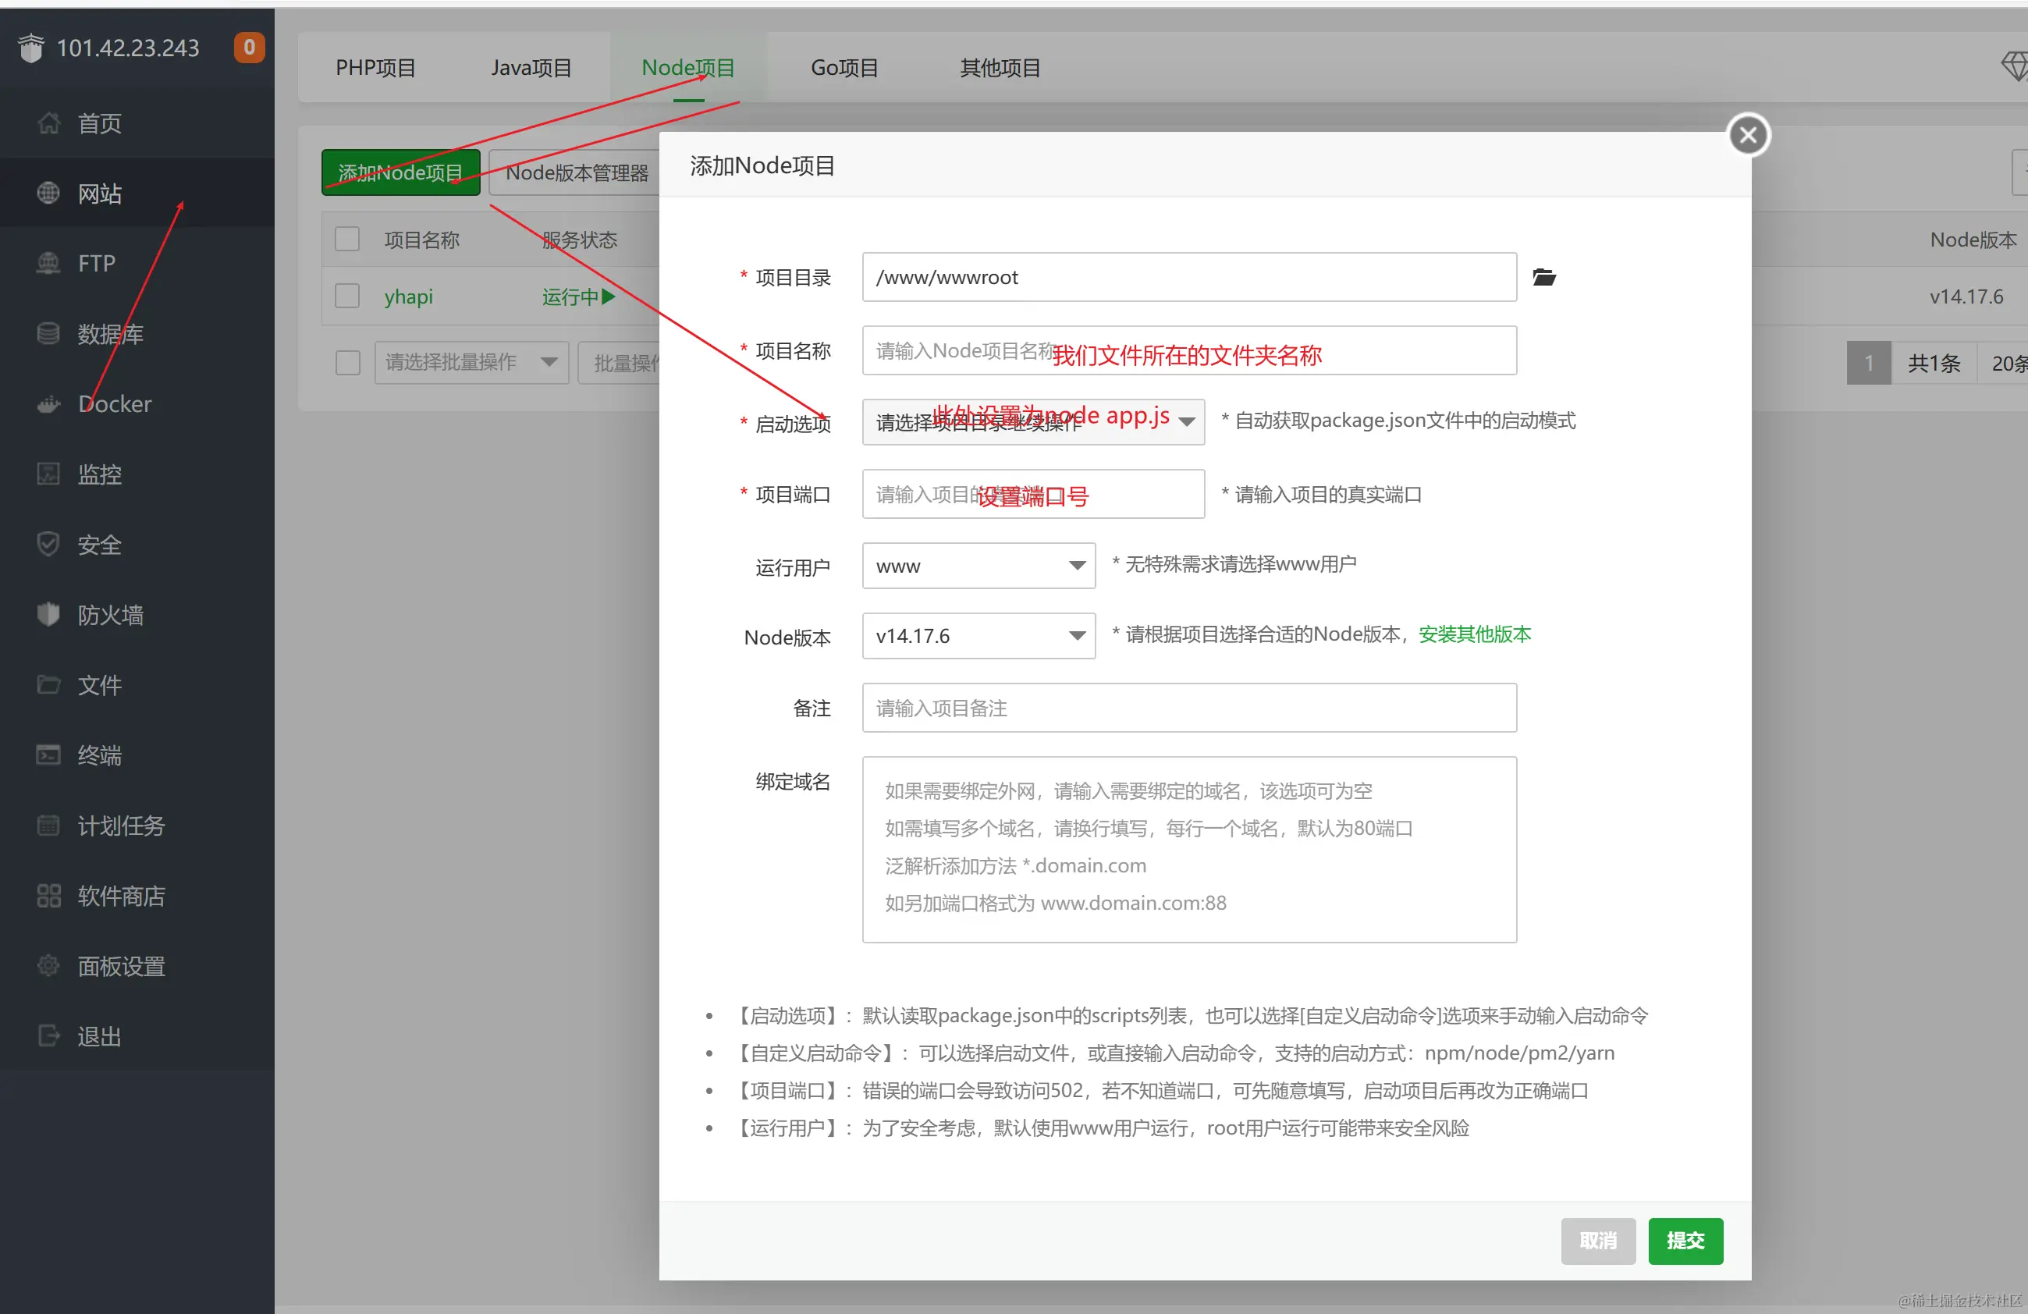Expand the startup option dropdown

(1033, 422)
